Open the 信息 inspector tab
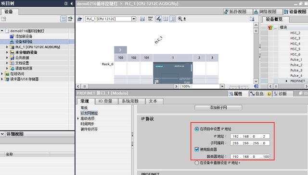Screen dimensions: 308x175 tap(260, 94)
